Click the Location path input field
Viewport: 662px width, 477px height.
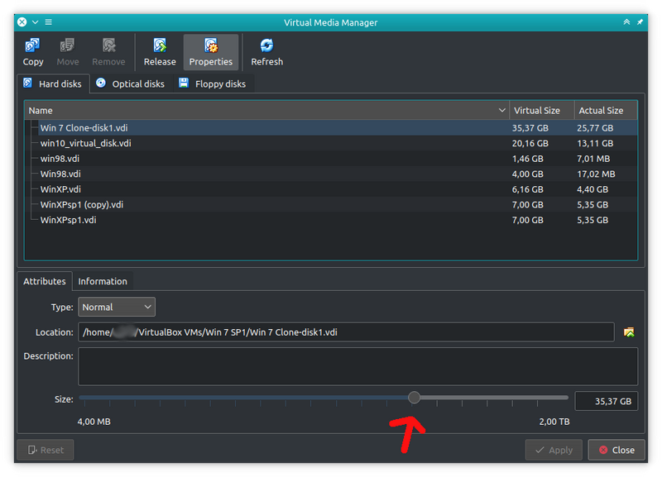coord(346,332)
